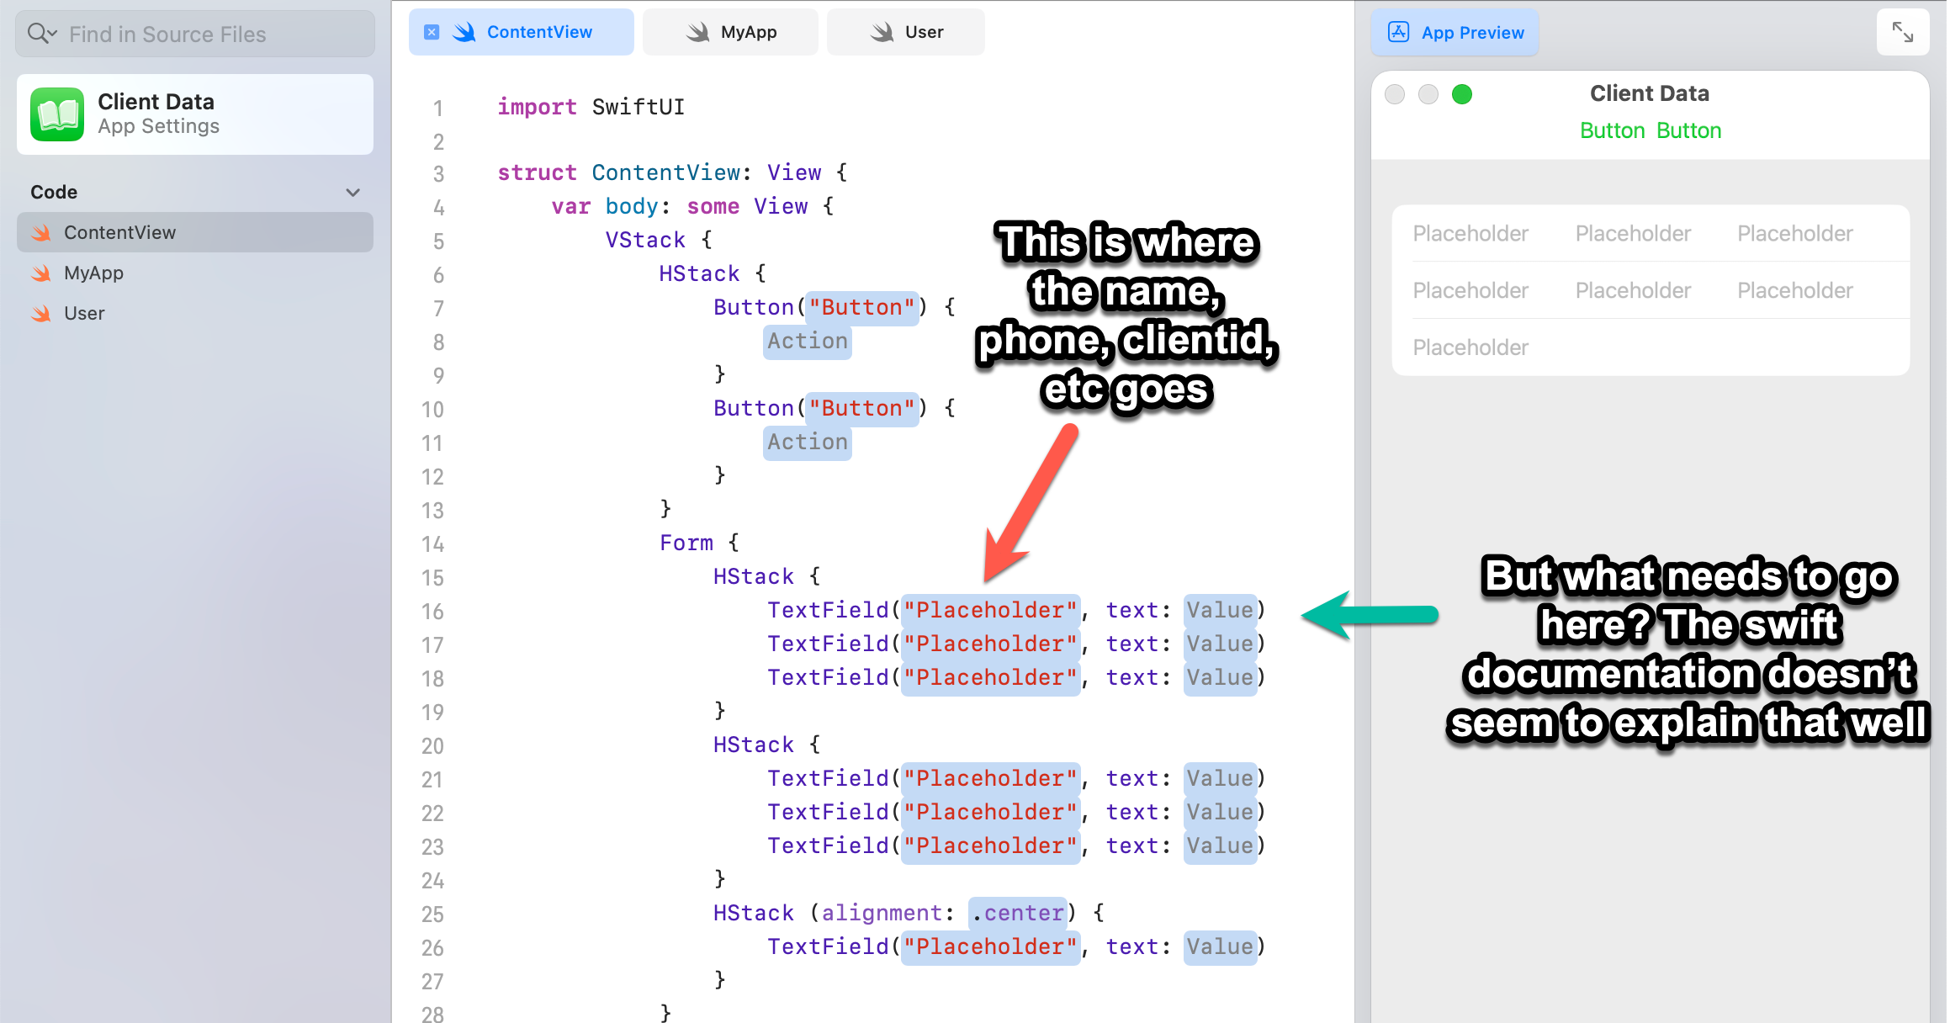This screenshot has width=1950, height=1023.
Task: Click the Client Data app book icon
Action: click(57, 114)
